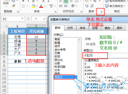
Task: Apply the red font color A
Action: coord(41,6)
